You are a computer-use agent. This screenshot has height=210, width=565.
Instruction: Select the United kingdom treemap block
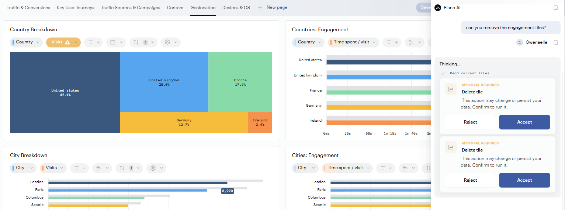point(164,82)
